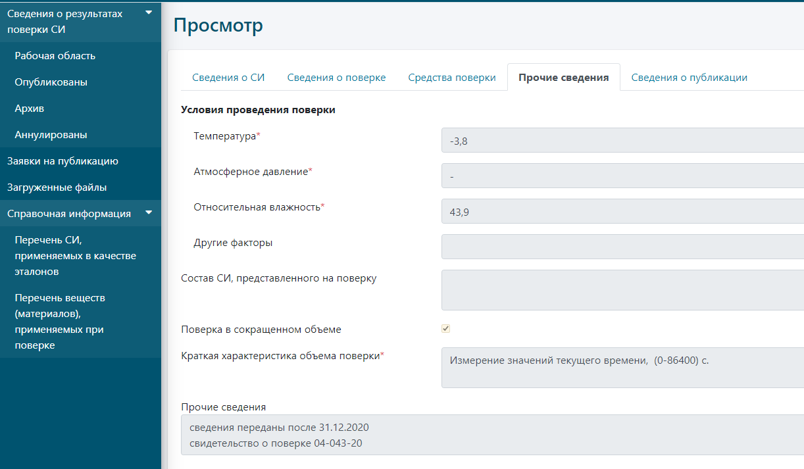Image resolution: width=804 pixels, height=469 pixels.
Task: Open Перечень СИ, применяемых в качестве эталонов
Action: pyautogui.click(x=75, y=255)
